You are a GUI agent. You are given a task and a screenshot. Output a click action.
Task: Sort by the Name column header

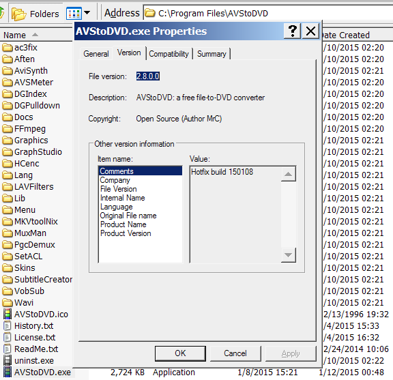pos(36,35)
